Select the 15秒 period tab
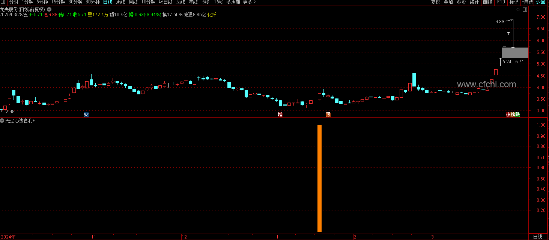 click(218, 2)
